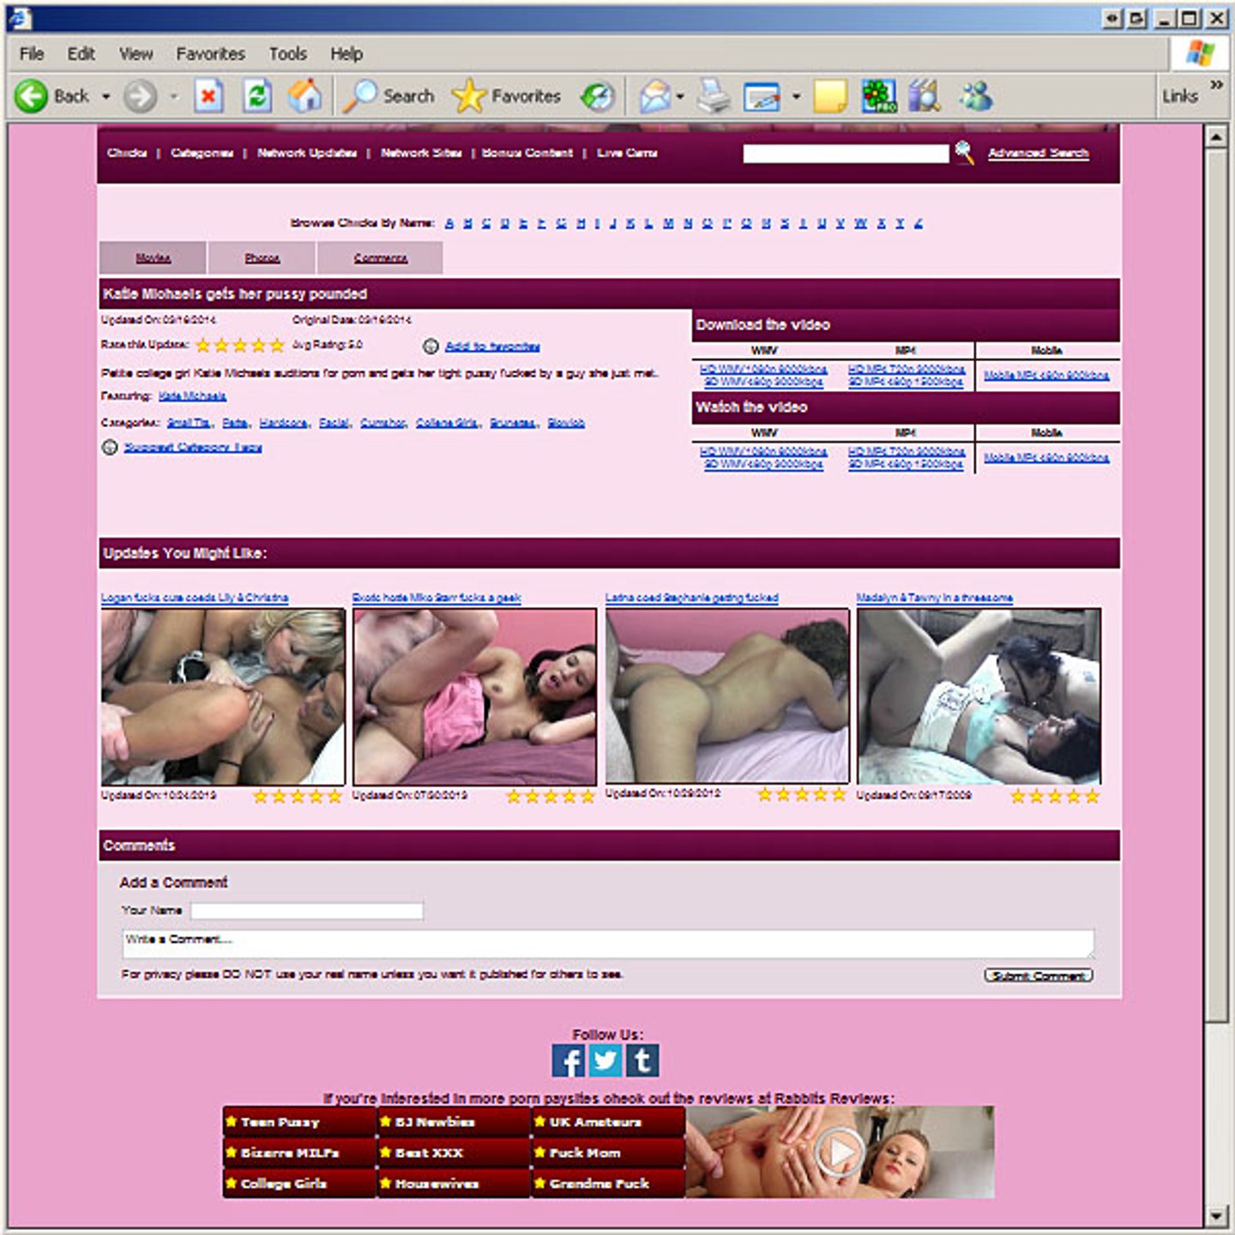Click the vertical scrollbar down arrow

[x=1216, y=1215]
